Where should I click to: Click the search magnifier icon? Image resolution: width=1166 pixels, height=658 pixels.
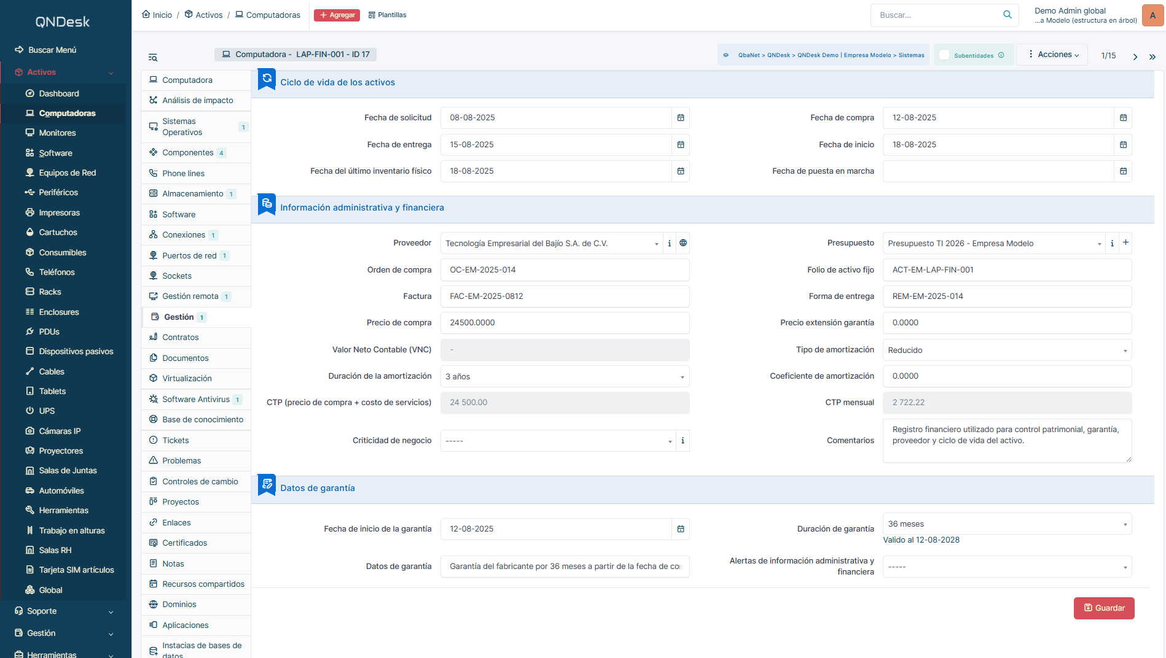pyautogui.click(x=1008, y=15)
